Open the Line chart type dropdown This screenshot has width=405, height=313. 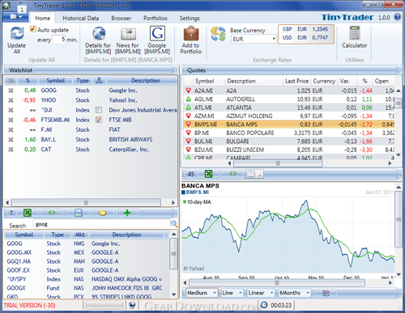232,293
